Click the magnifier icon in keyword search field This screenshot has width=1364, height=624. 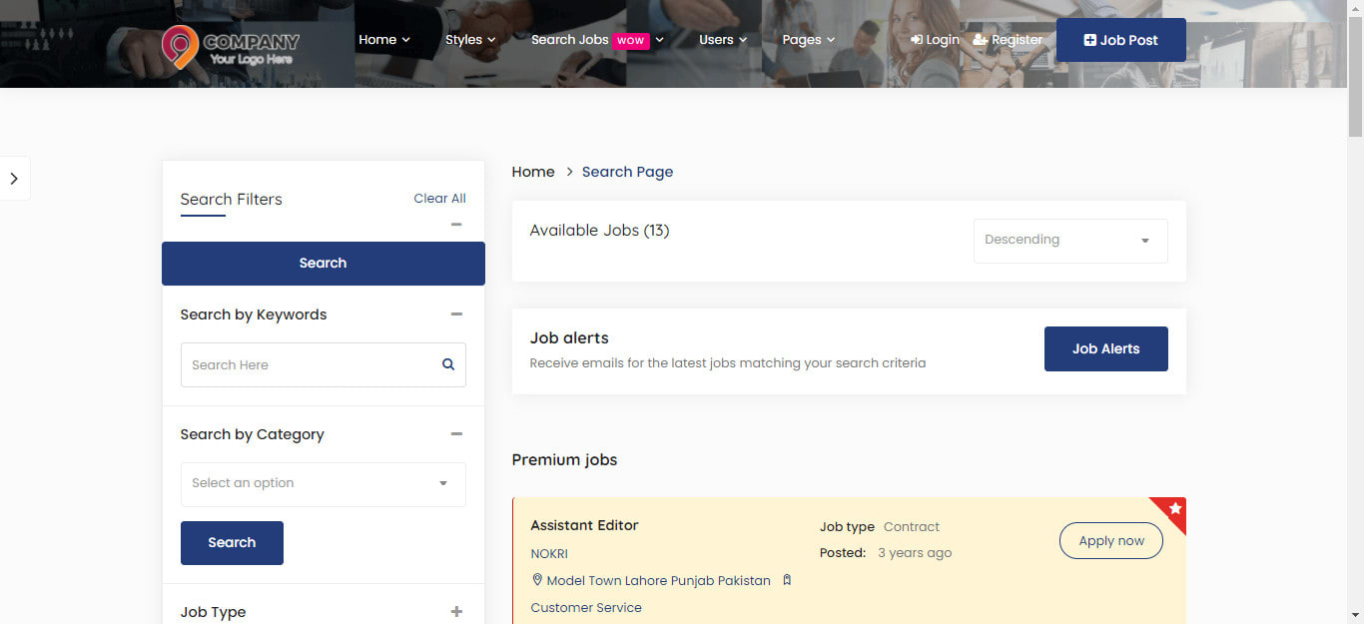pyautogui.click(x=447, y=364)
